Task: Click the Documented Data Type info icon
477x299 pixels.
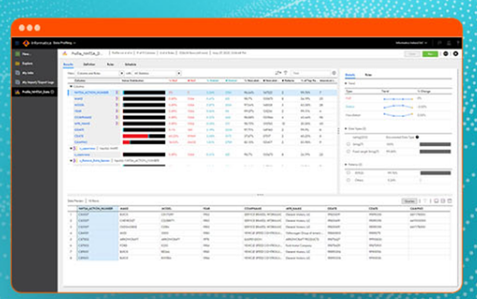Action: click(417, 137)
